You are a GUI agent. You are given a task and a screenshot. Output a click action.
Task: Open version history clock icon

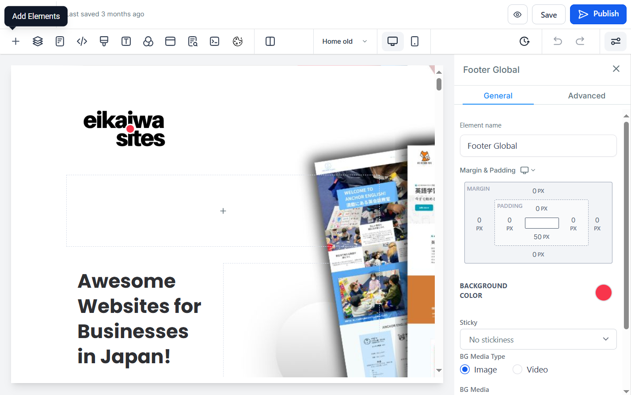pos(525,41)
